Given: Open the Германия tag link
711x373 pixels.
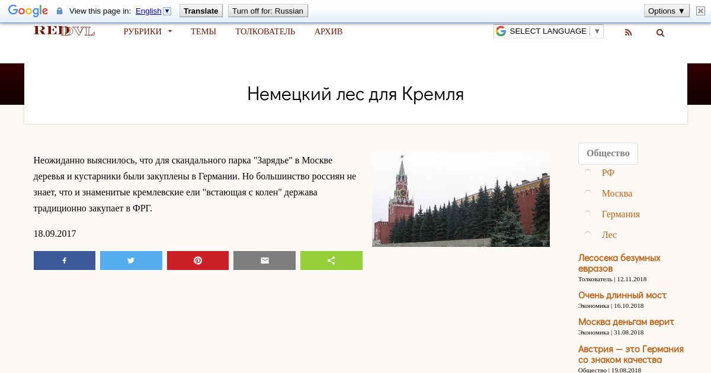Looking at the screenshot, I should pyautogui.click(x=620, y=214).
